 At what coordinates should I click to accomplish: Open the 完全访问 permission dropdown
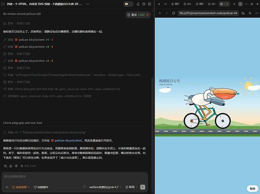point(21,187)
